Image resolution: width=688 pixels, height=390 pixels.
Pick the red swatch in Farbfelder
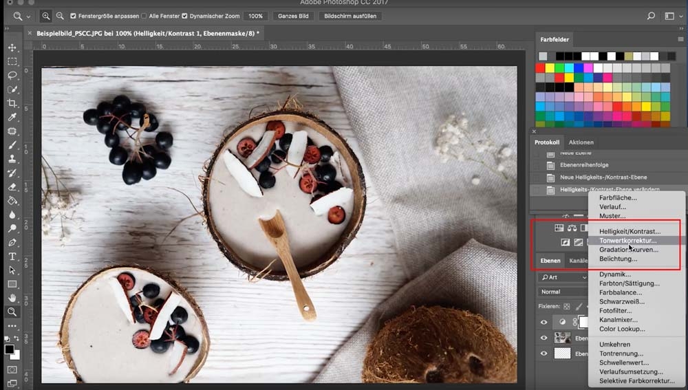541,68
